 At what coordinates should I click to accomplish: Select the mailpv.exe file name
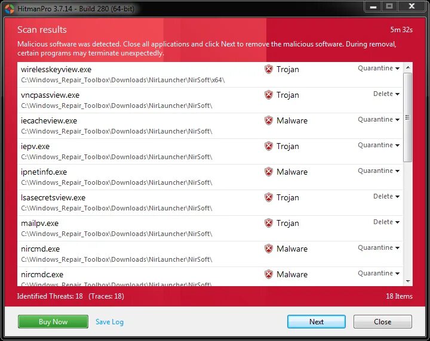40,224
